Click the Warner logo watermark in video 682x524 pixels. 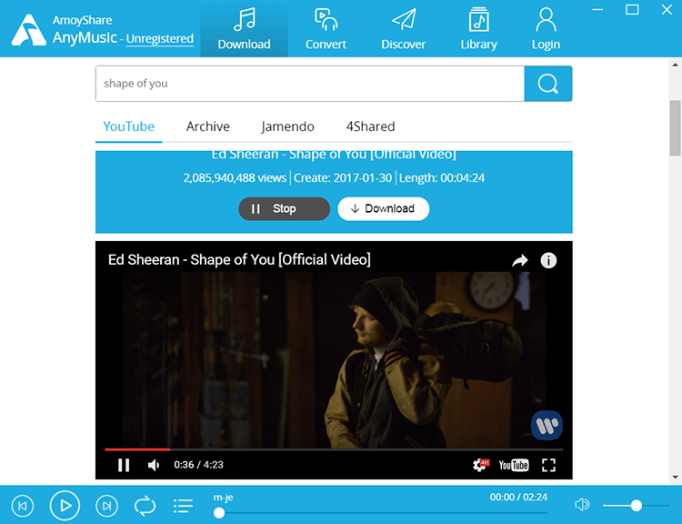click(547, 425)
